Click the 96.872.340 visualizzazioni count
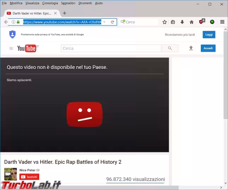The image size is (228, 190). coord(136,179)
